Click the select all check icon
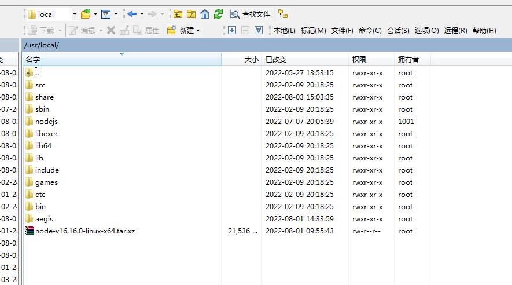The height and width of the screenshot is (285, 512). 259,30
